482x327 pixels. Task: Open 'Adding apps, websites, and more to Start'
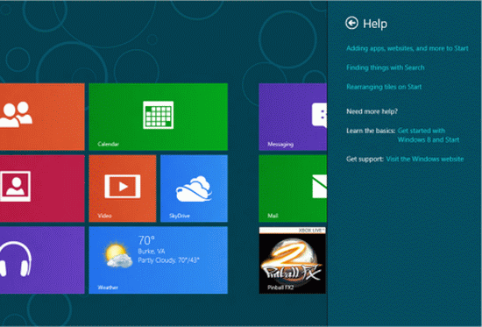pyautogui.click(x=408, y=48)
